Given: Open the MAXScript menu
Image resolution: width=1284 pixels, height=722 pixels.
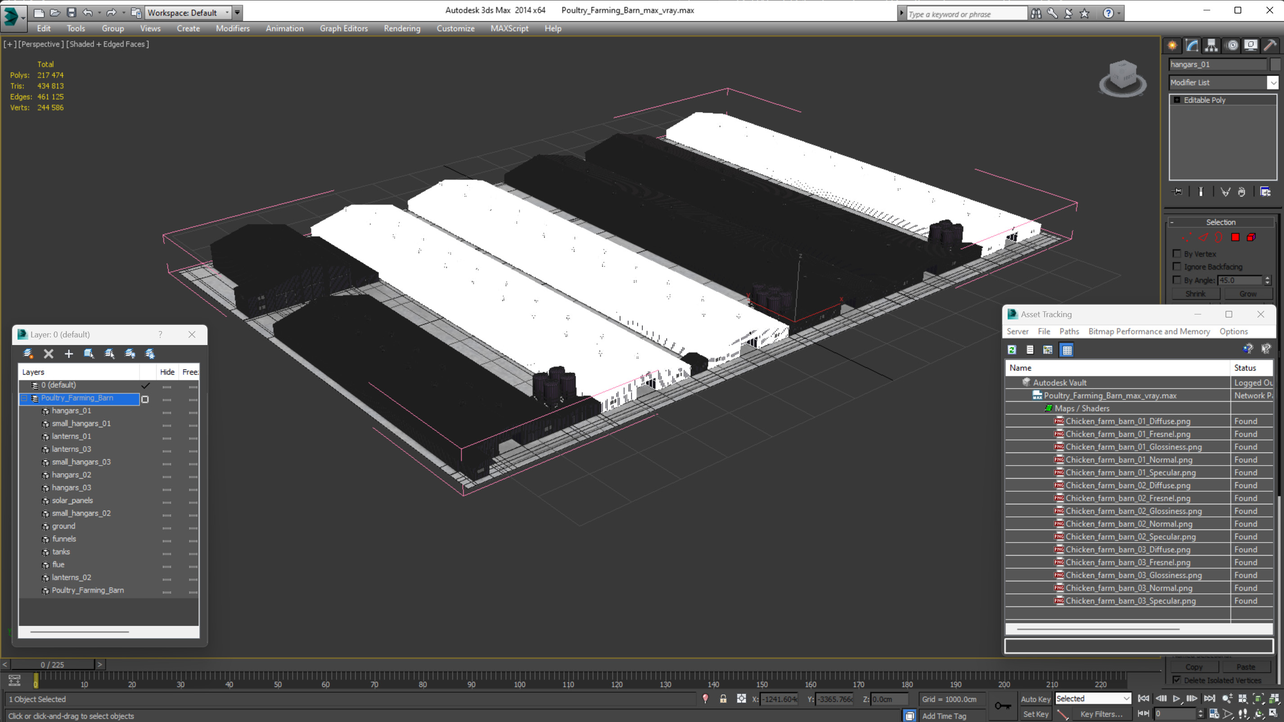Looking at the screenshot, I should pyautogui.click(x=509, y=28).
